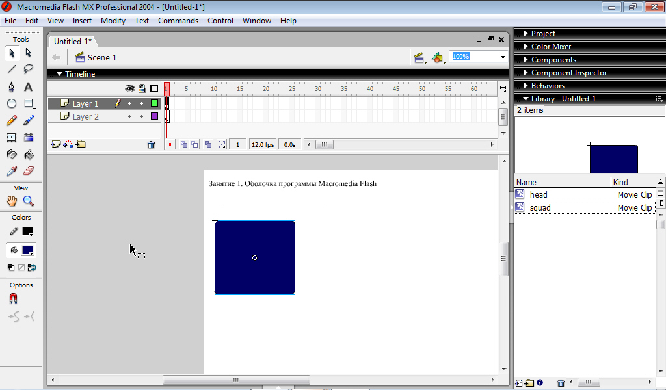Select the Text tool
This screenshot has height=390, width=666.
click(28, 86)
